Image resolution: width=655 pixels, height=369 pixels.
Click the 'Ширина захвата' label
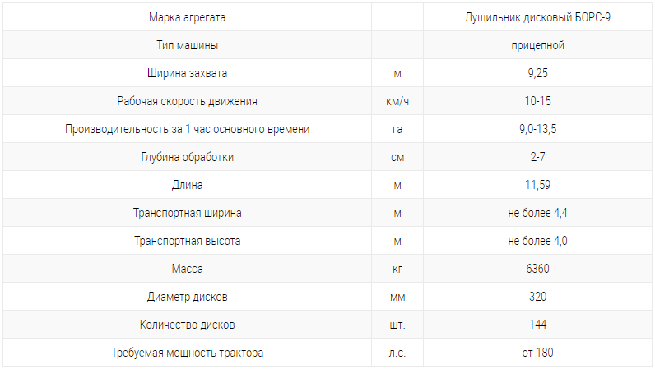click(x=187, y=73)
